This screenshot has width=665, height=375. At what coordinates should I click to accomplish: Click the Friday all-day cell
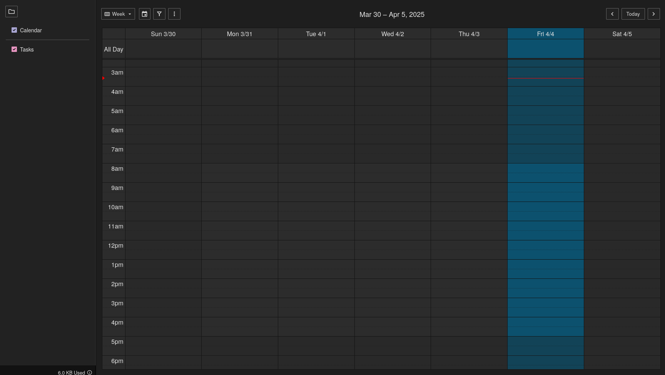tap(546, 49)
